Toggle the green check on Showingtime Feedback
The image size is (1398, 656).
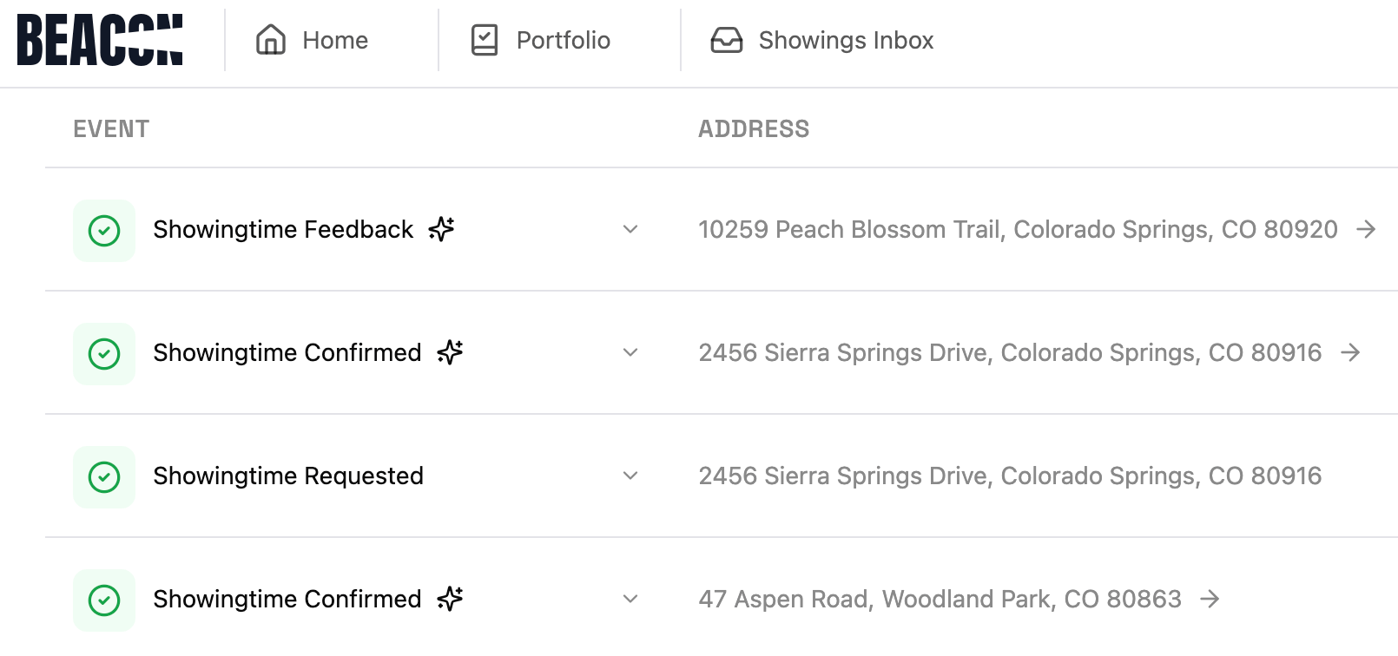104,230
